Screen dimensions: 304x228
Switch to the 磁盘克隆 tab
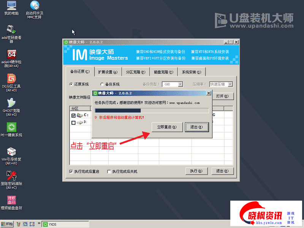point(163,72)
